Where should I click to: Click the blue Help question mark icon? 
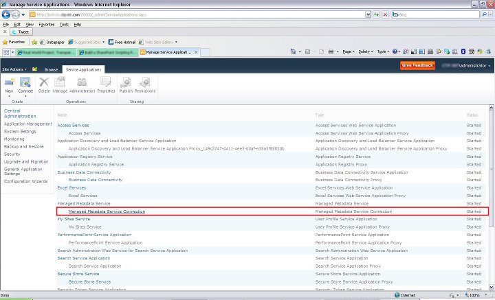pos(395,51)
